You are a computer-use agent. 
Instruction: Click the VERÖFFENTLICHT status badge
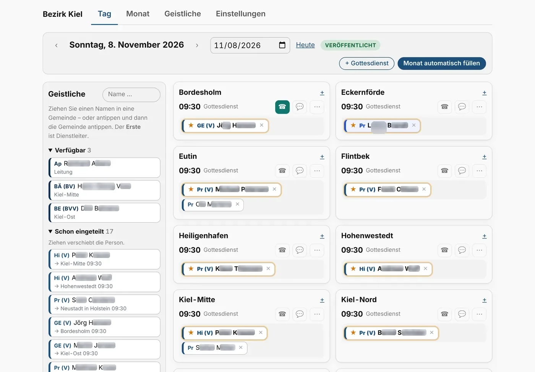click(350, 45)
